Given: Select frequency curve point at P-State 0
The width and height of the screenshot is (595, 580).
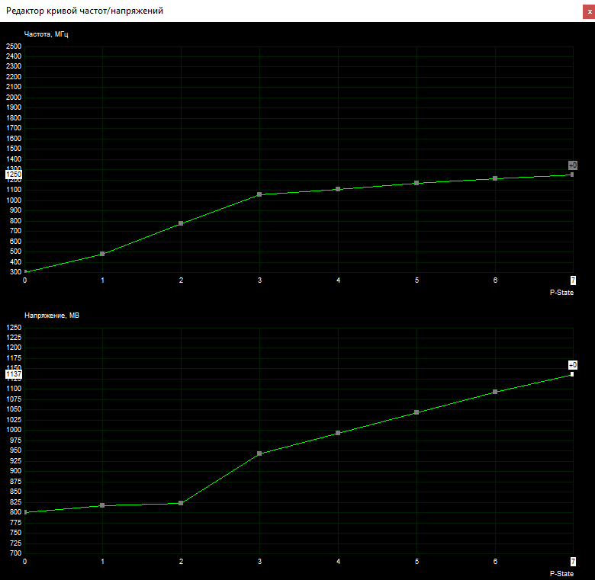Looking at the screenshot, I should 25,272.
